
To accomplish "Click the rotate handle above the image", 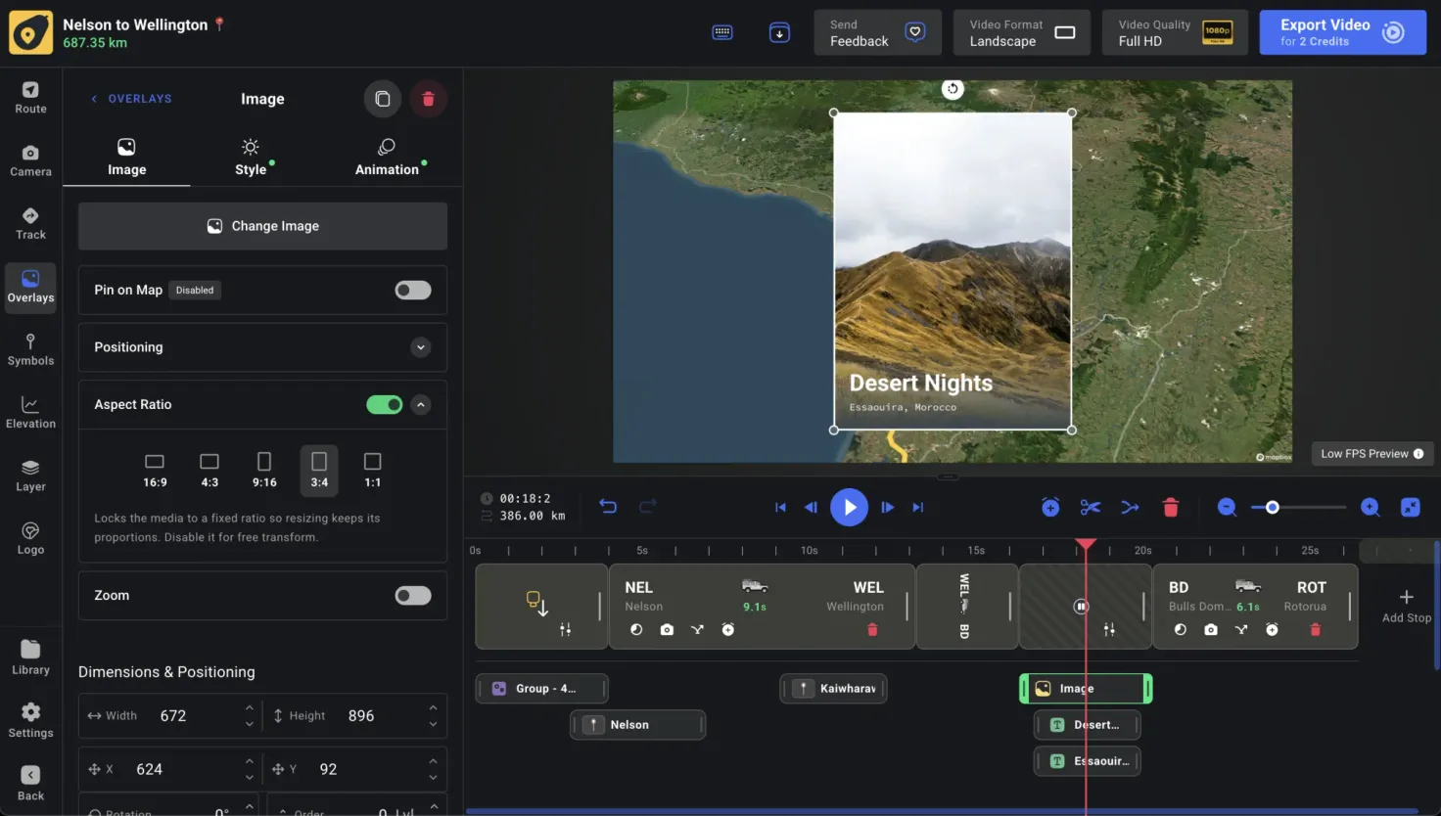I will click(x=953, y=89).
